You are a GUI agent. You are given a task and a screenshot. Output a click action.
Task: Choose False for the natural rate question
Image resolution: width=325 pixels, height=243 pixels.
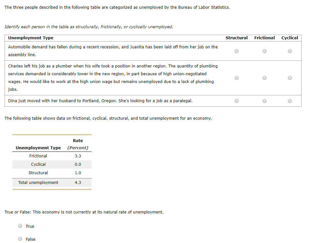(20, 239)
